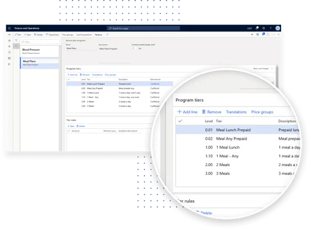Screen dimensions: 311x230
Task: Open the app launcher waffle icon
Action: click(9, 28)
